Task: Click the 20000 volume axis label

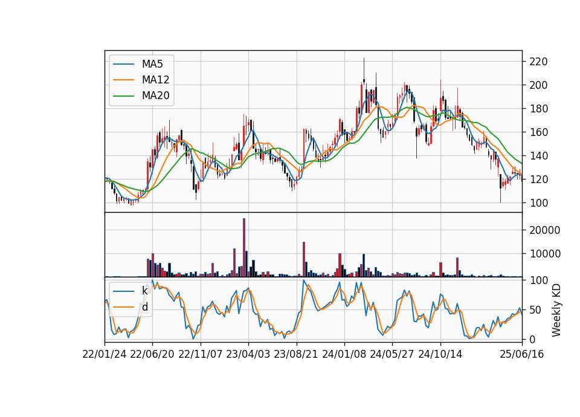Action: (545, 230)
